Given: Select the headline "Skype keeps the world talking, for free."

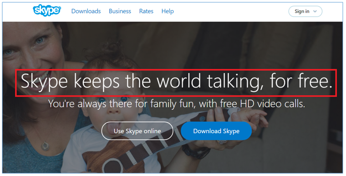Looking at the screenshot, I should click(x=176, y=82).
